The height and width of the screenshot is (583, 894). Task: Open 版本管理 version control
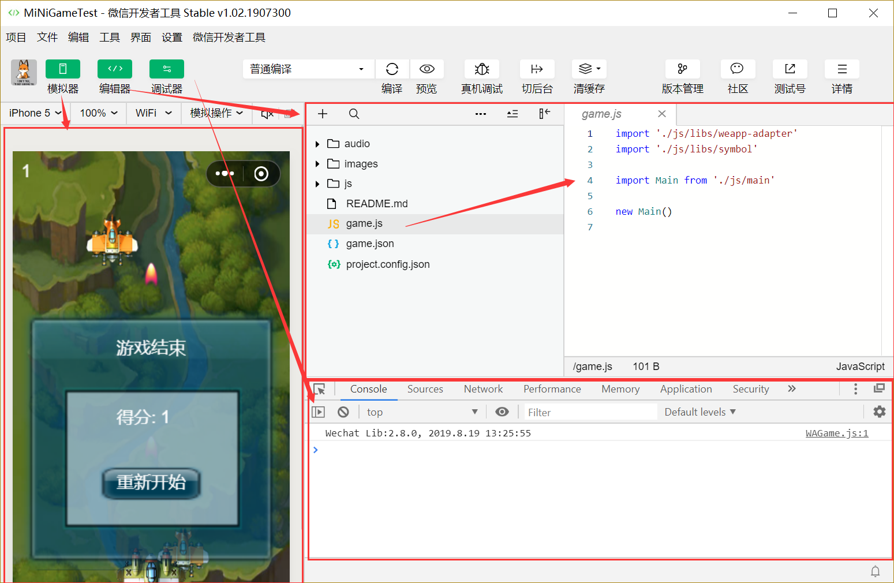coord(683,69)
